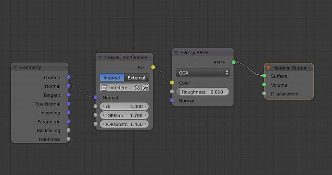The image size is (332, 175).
Task: Click the fresnel_interference Normal input socket
Action: (x=95, y=97)
